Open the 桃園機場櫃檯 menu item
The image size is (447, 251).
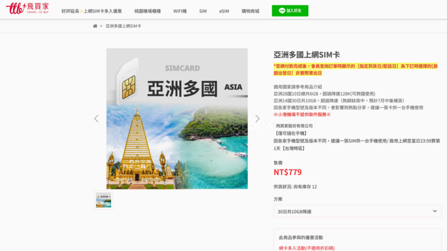pos(147,11)
